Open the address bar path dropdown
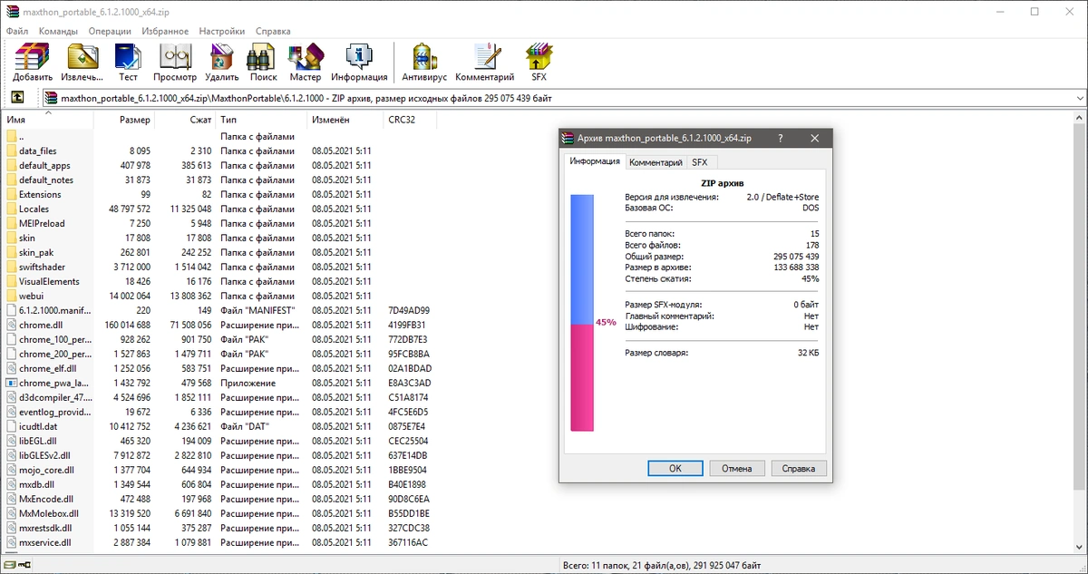Viewport: 1088px width, 574px height. click(x=1079, y=98)
